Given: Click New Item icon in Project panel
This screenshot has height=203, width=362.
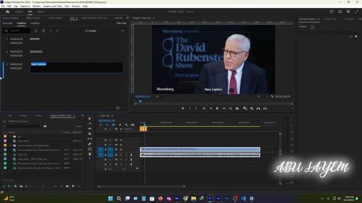Looking at the screenshot, I should (x=73, y=186).
